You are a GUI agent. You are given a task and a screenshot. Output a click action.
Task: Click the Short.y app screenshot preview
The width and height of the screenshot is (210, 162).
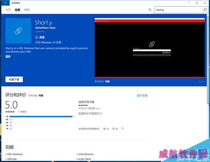(149, 48)
